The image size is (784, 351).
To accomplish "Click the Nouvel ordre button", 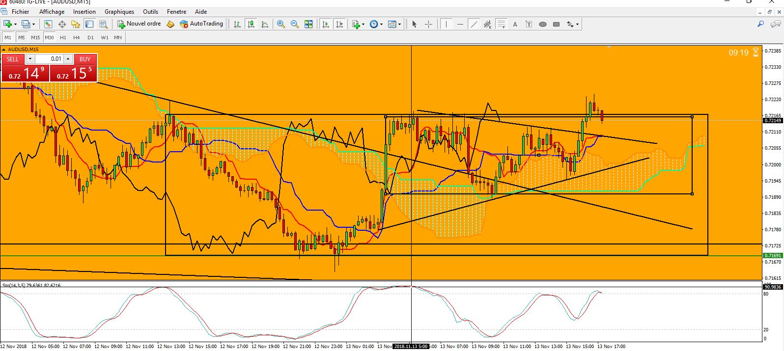I will (x=139, y=24).
